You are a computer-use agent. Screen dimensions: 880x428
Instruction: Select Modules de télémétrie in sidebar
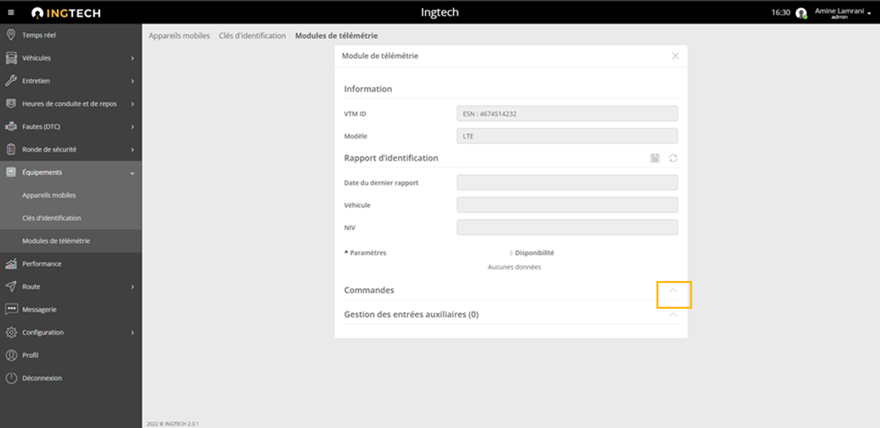point(56,241)
